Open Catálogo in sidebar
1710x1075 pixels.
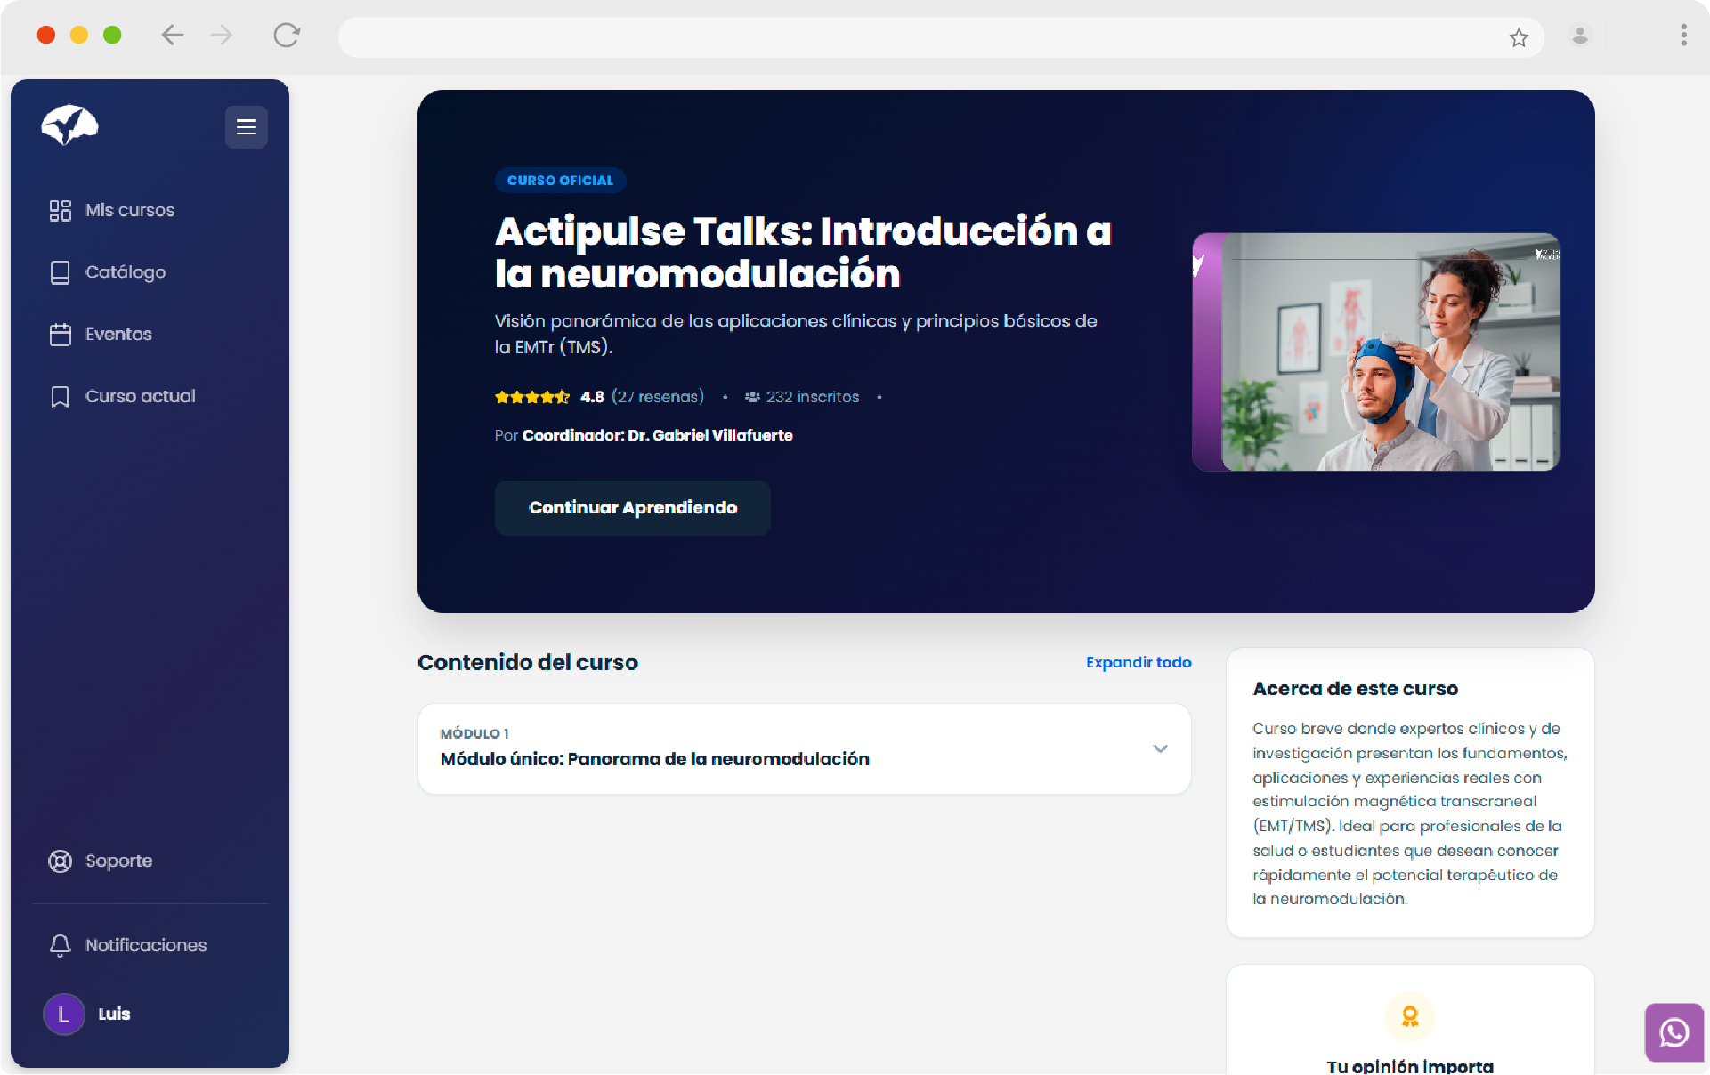[126, 272]
